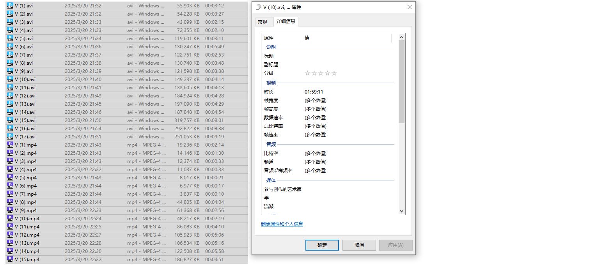Click the 取消 button
This screenshot has height=274, width=605.
(359, 245)
